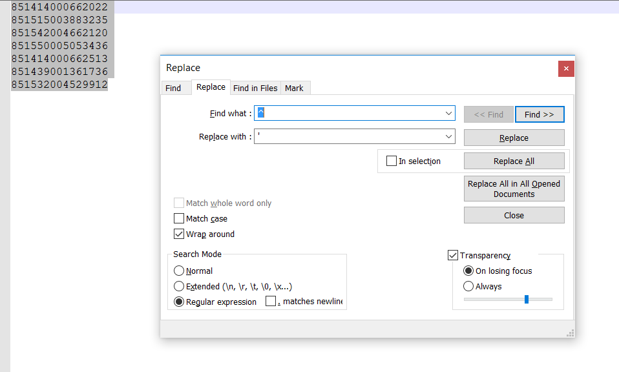Uncheck the Transparency checkbox

[453, 256]
